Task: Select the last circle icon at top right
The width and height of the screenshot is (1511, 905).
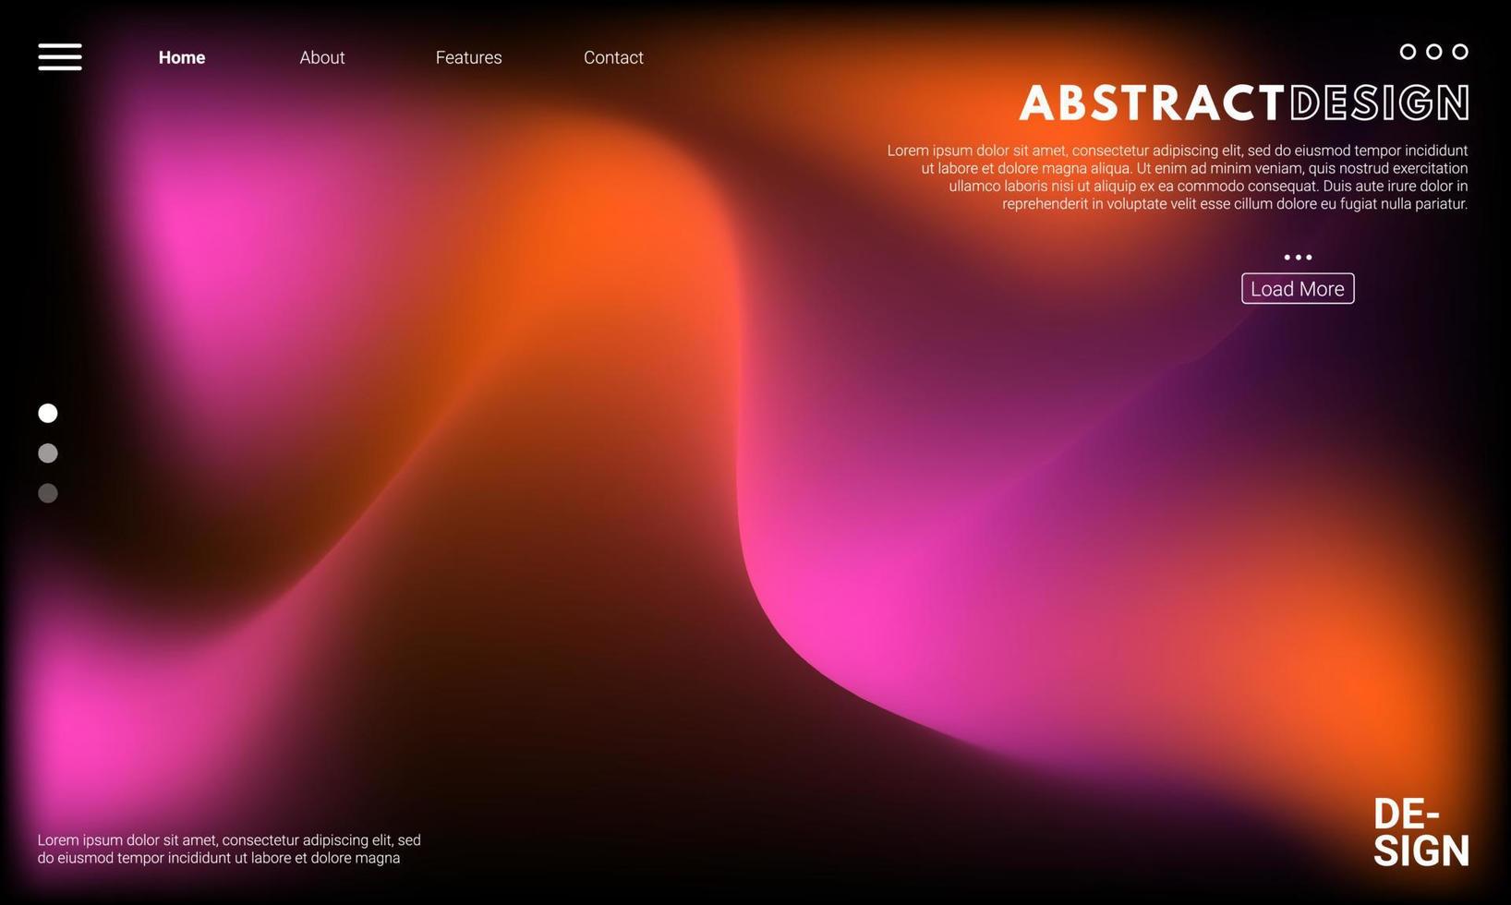Action: click(1460, 52)
